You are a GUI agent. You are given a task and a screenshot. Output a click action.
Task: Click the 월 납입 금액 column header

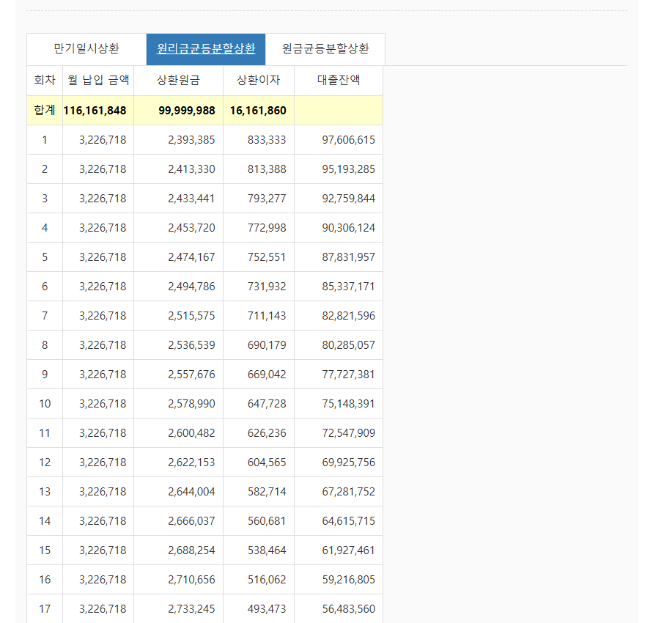pyautogui.click(x=98, y=80)
